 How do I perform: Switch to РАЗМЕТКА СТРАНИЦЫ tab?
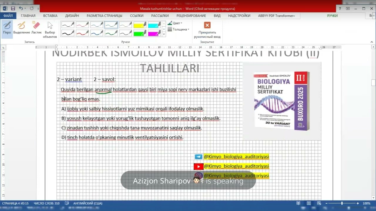(104, 16)
